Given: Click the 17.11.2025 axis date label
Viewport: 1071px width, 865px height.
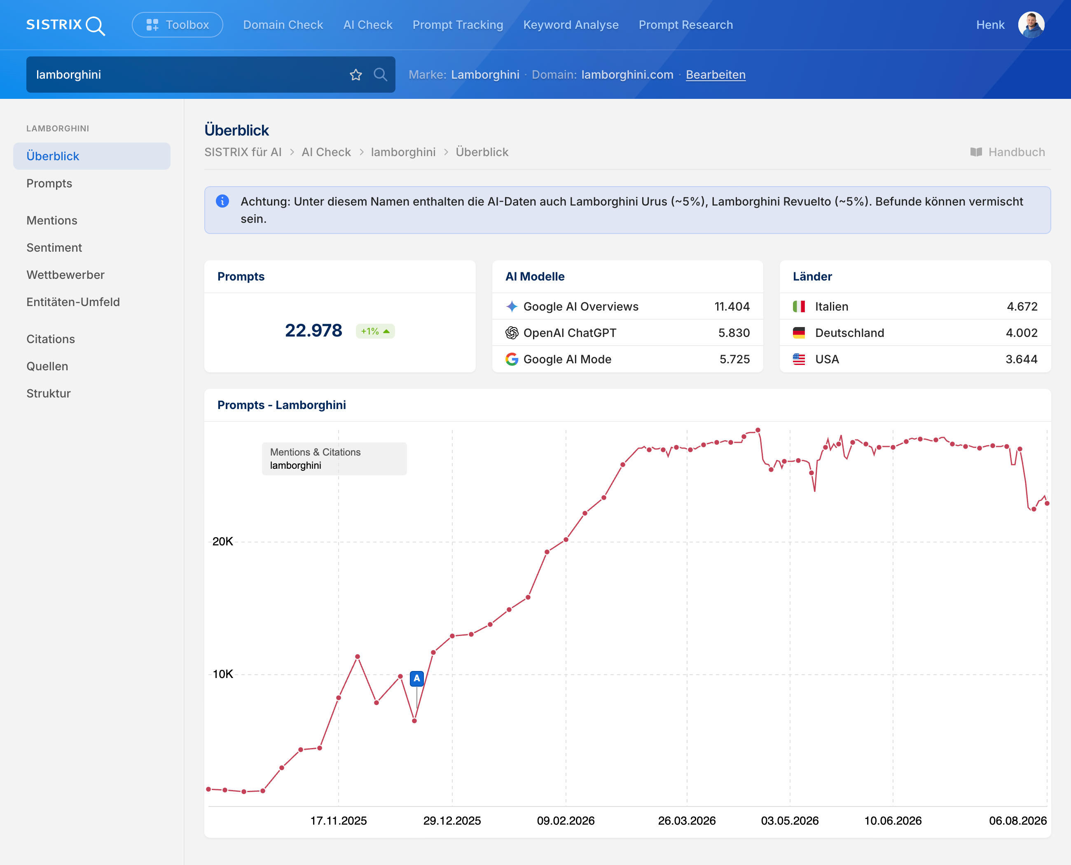Looking at the screenshot, I should 338,821.
